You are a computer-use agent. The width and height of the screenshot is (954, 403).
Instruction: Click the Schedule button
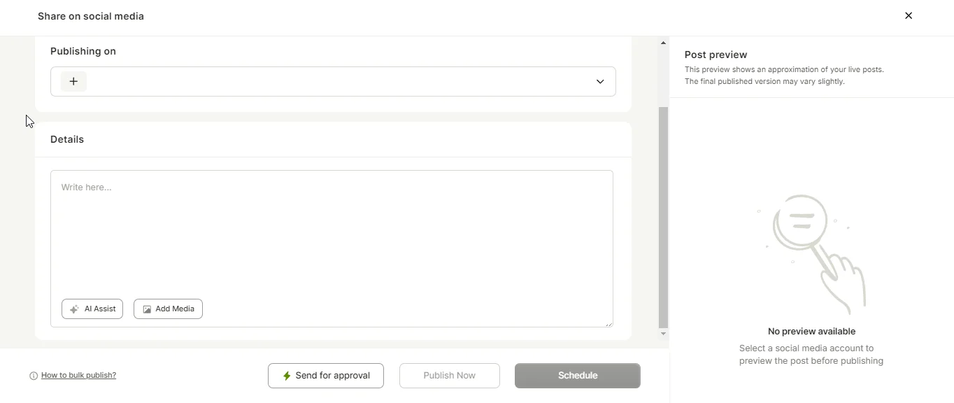pyautogui.click(x=578, y=376)
